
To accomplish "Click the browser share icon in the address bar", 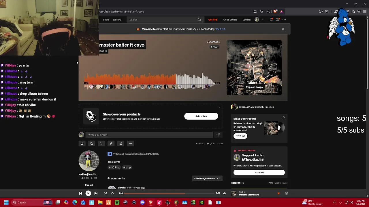I will [x=268, y=11].
